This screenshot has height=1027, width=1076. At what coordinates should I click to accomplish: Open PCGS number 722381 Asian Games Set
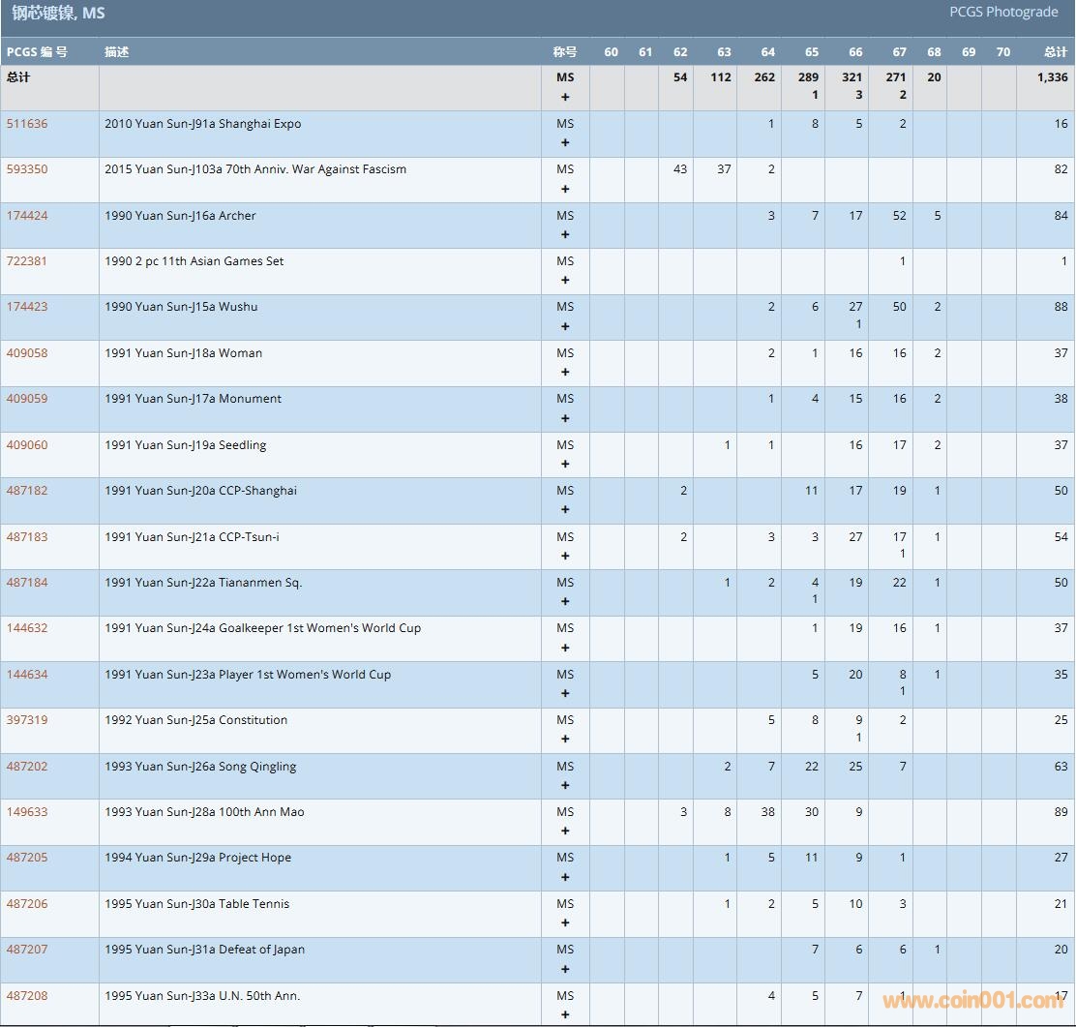coord(27,261)
